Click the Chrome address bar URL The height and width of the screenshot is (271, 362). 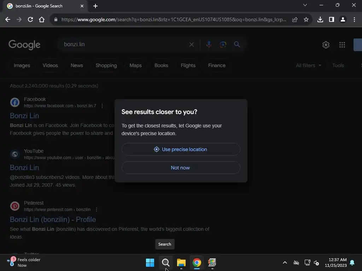(174, 20)
